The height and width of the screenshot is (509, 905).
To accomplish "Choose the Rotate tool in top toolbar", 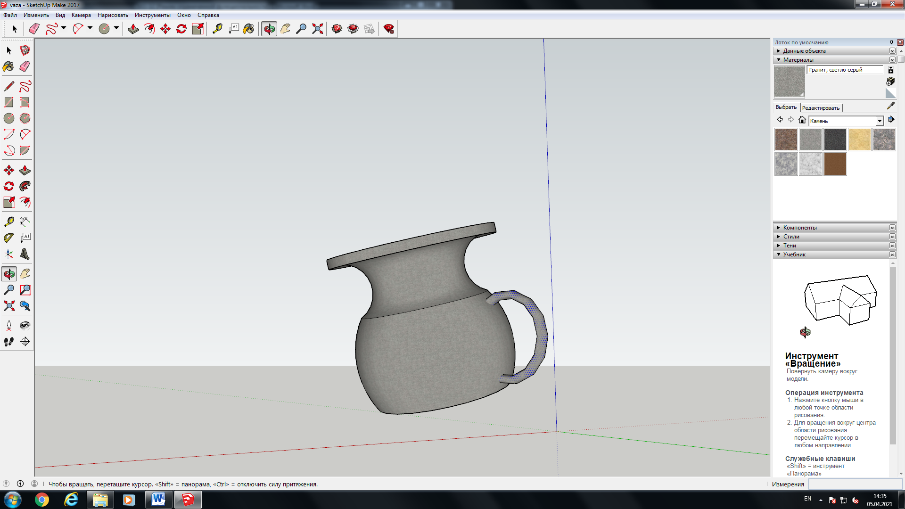I will click(181, 29).
